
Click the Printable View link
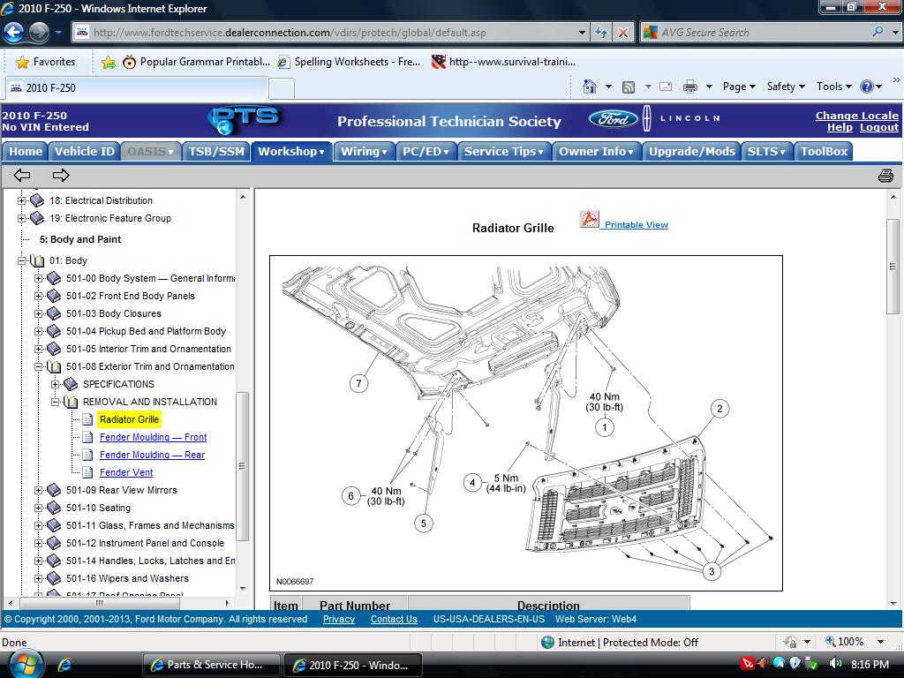click(x=637, y=225)
